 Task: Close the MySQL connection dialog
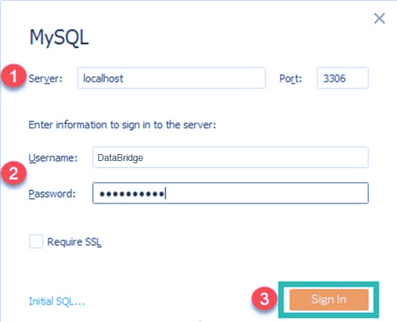[380, 18]
